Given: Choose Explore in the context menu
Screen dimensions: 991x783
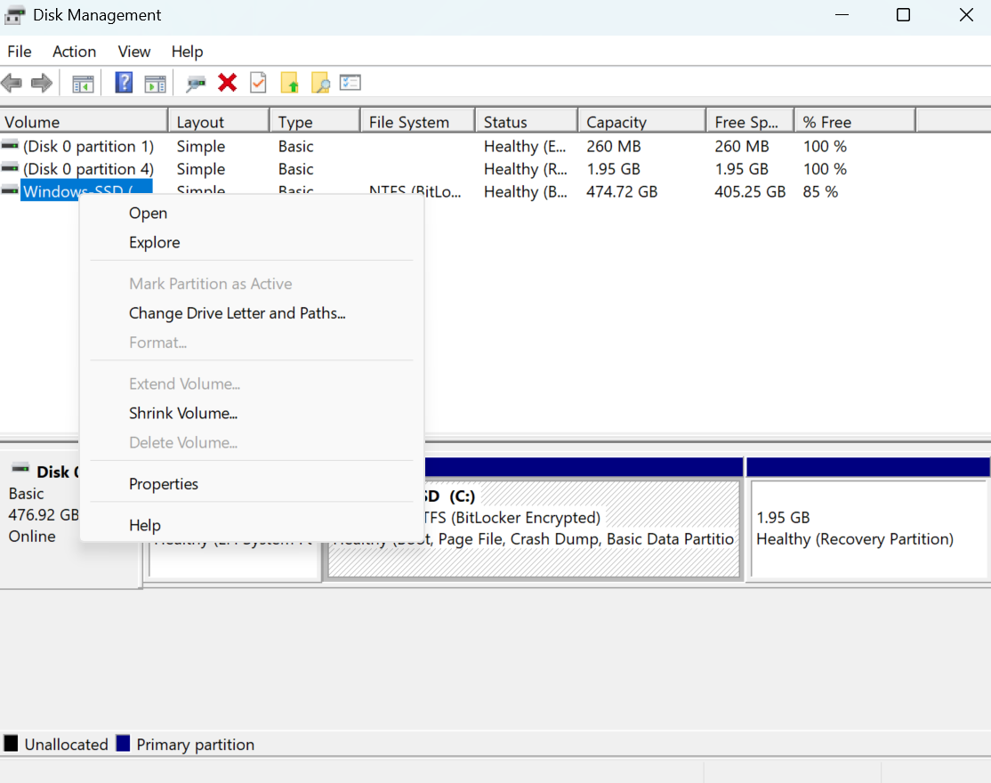Looking at the screenshot, I should click(x=154, y=243).
